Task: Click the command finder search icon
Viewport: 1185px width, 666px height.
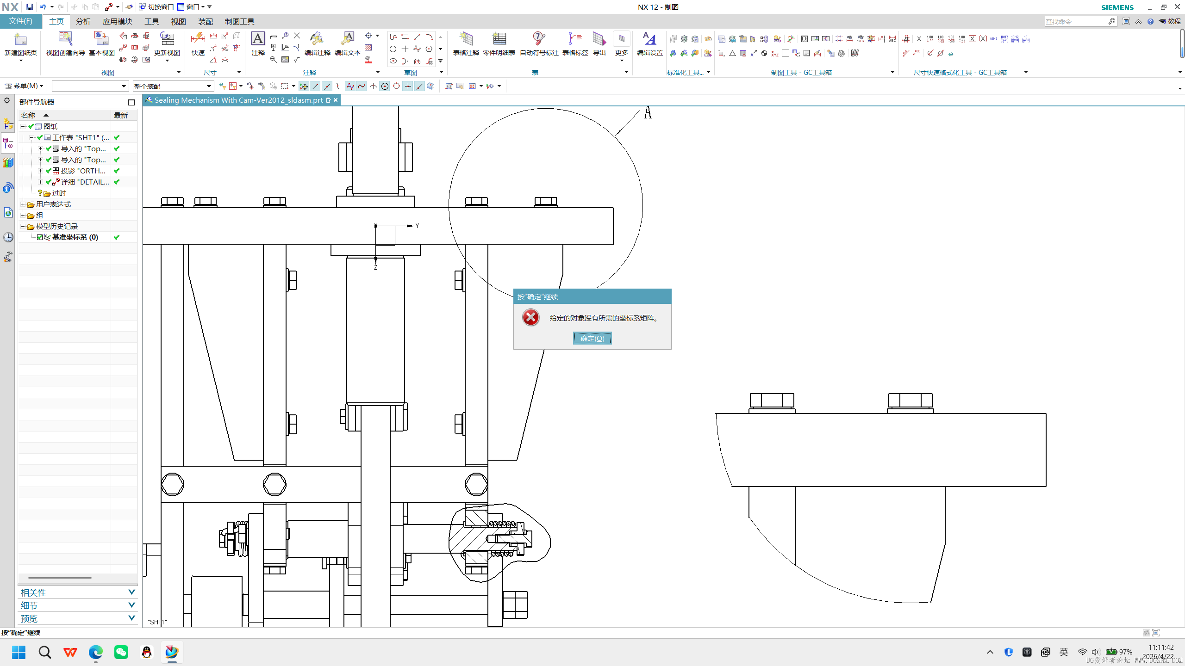Action: (1111, 21)
